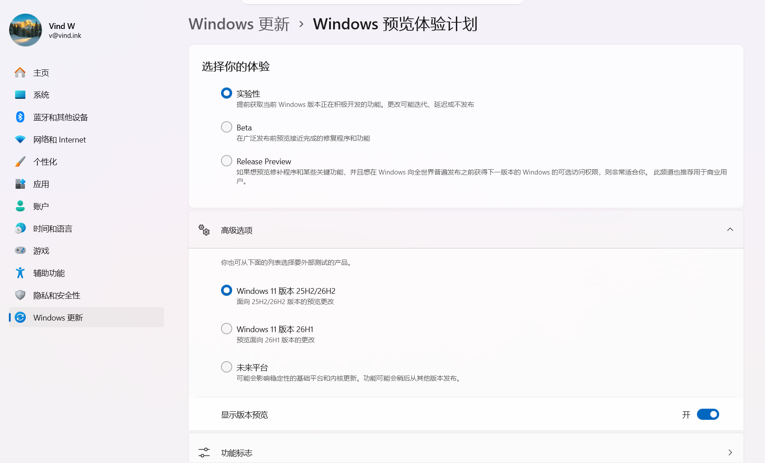Click the Apps (应用) icon

20,184
